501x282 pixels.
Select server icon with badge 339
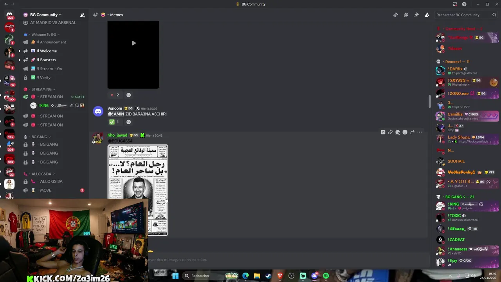click(x=9, y=159)
